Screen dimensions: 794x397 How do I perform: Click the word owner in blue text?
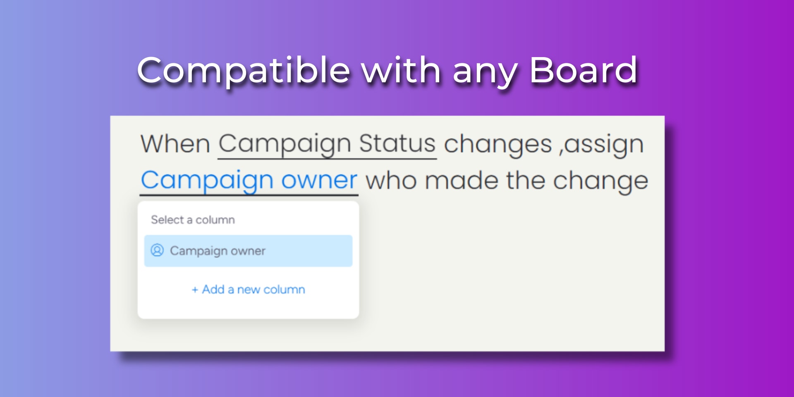[319, 180]
